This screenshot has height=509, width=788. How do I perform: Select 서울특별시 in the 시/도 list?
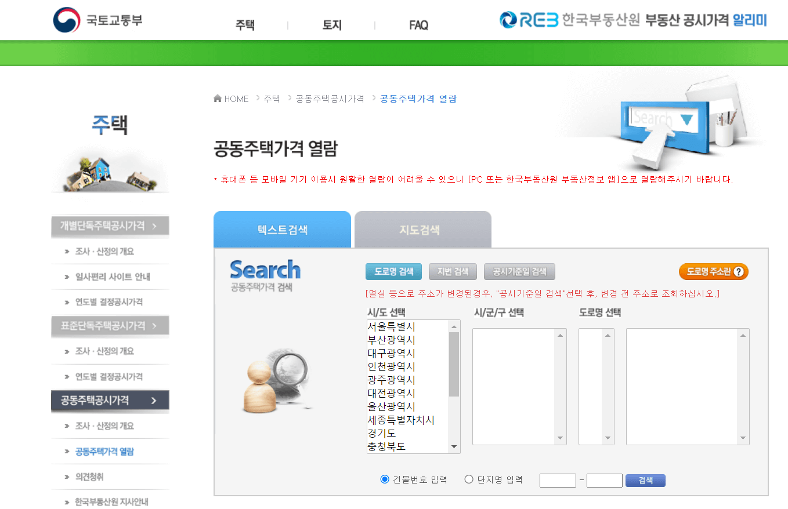pyautogui.click(x=391, y=326)
